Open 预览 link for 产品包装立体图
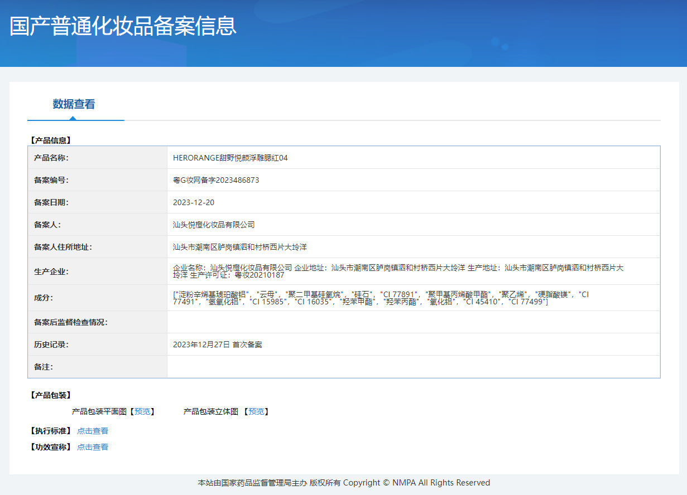 click(x=256, y=411)
